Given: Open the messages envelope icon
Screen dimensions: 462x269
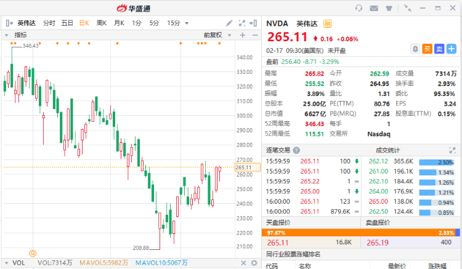Looking at the screenshot, I should pos(374,8).
